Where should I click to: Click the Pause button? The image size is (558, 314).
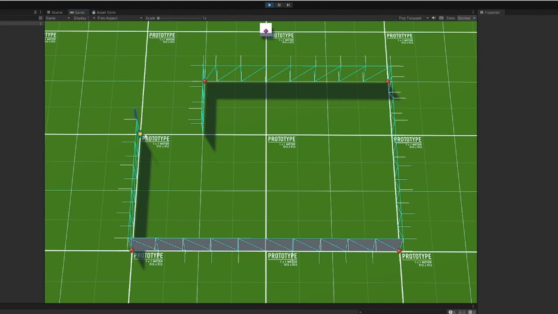[x=279, y=5]
